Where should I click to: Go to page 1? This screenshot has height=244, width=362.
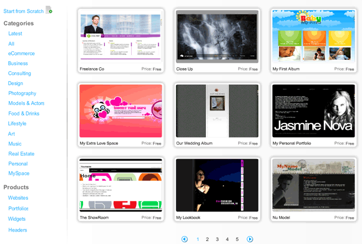[198, 239]
